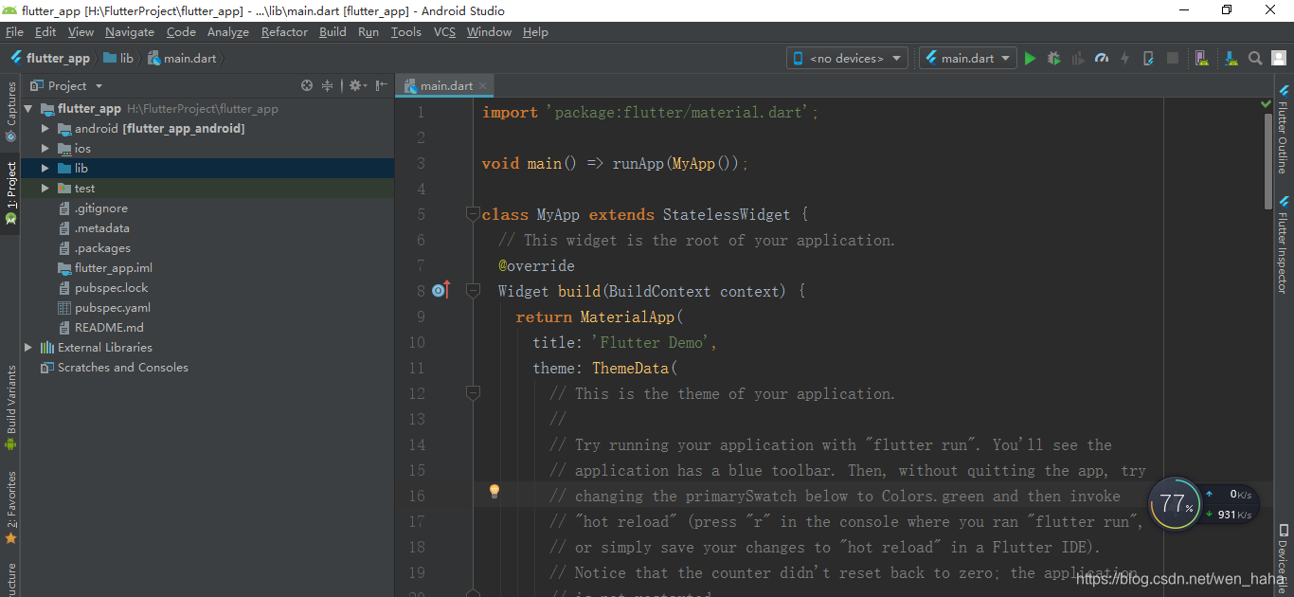
Task: Run the app with the green play button
Action: [x=1030, y=58]
